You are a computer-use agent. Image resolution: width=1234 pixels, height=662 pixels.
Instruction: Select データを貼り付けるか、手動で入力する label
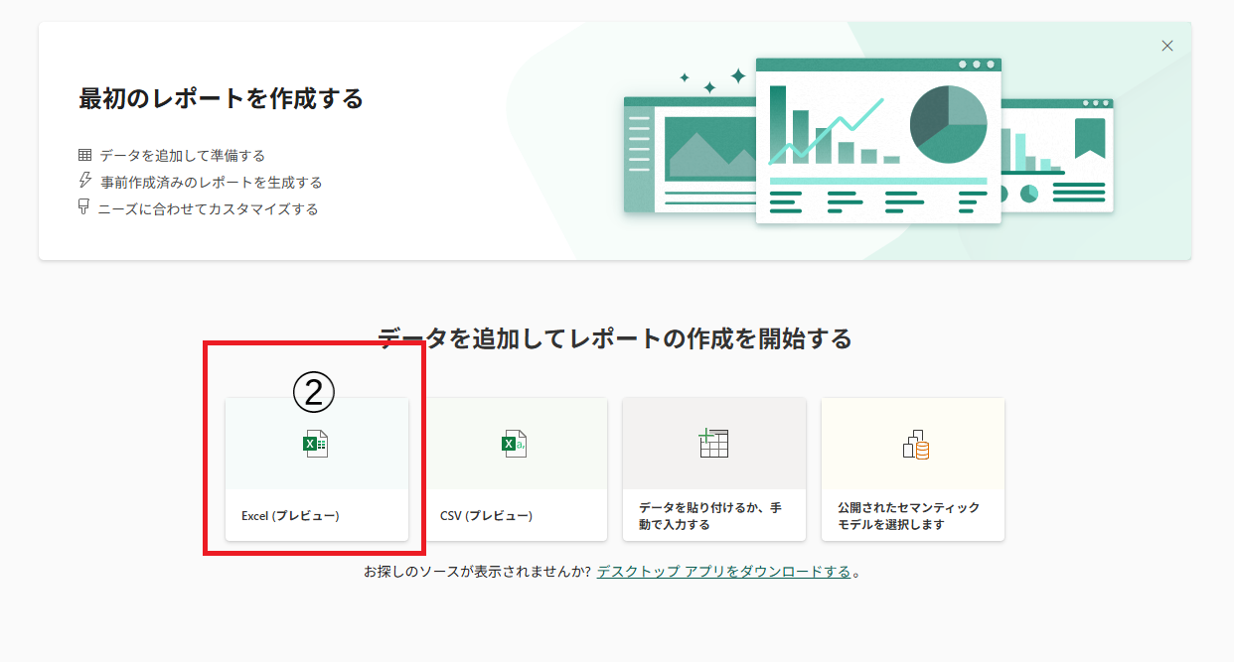click(x=709, y=516)
